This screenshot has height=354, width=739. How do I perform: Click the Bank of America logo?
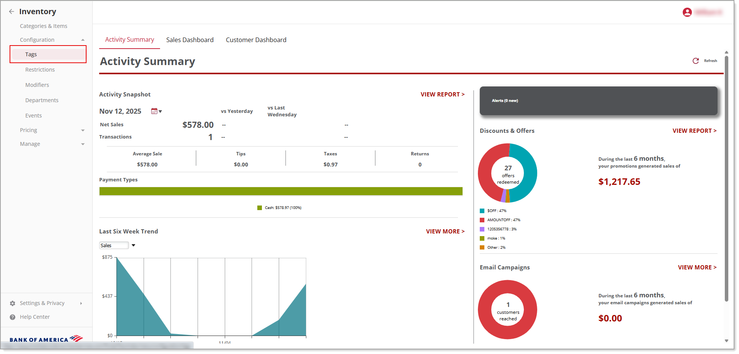[x=46, y=339]
